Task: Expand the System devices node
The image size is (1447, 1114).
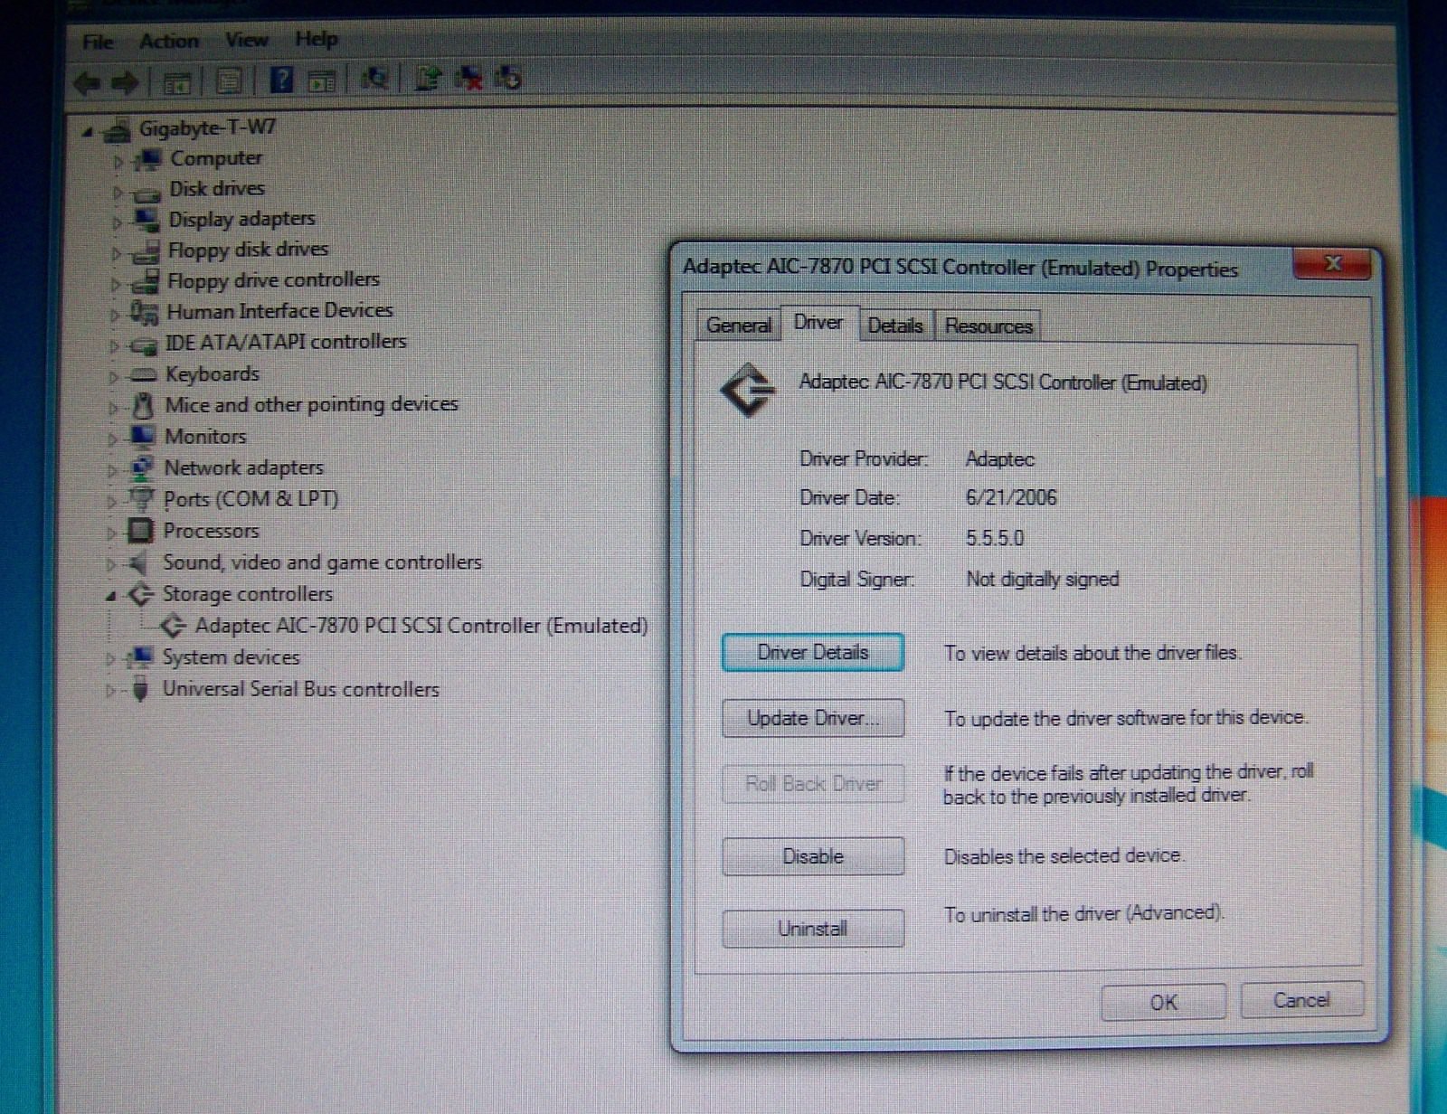Action: pos(110,660)
